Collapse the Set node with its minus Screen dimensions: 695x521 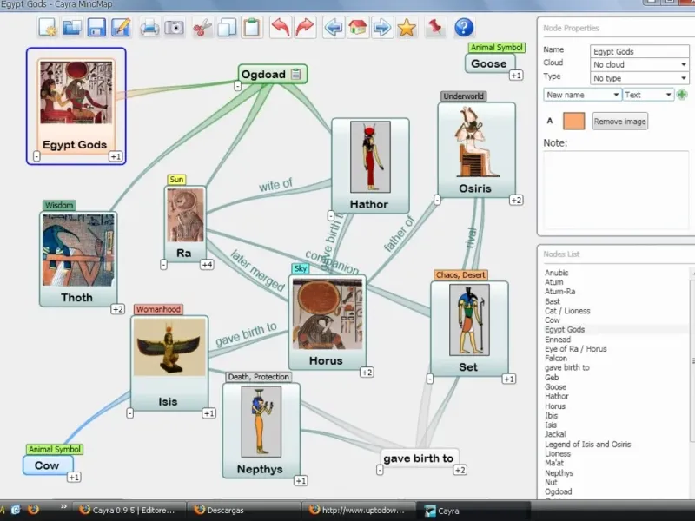(430, 379)
